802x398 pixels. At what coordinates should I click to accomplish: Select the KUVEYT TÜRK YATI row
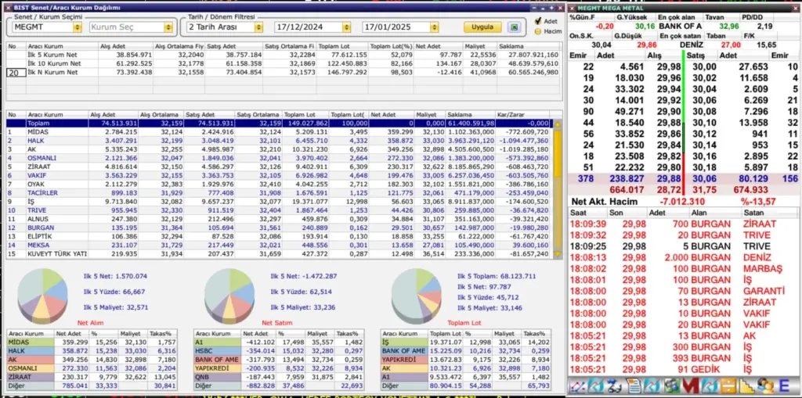280,254
